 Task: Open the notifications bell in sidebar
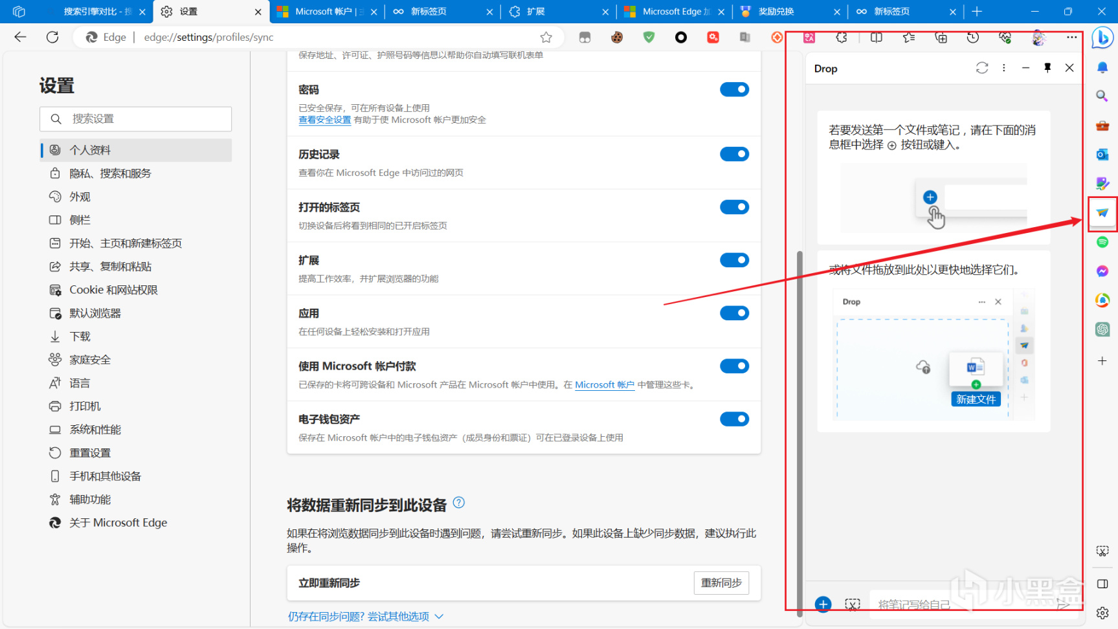(1102, 67)
